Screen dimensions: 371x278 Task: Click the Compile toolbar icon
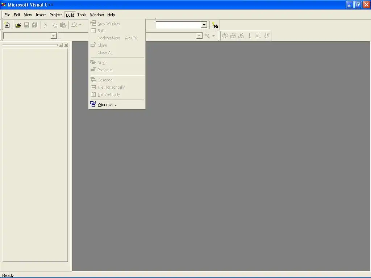(225, 36)
